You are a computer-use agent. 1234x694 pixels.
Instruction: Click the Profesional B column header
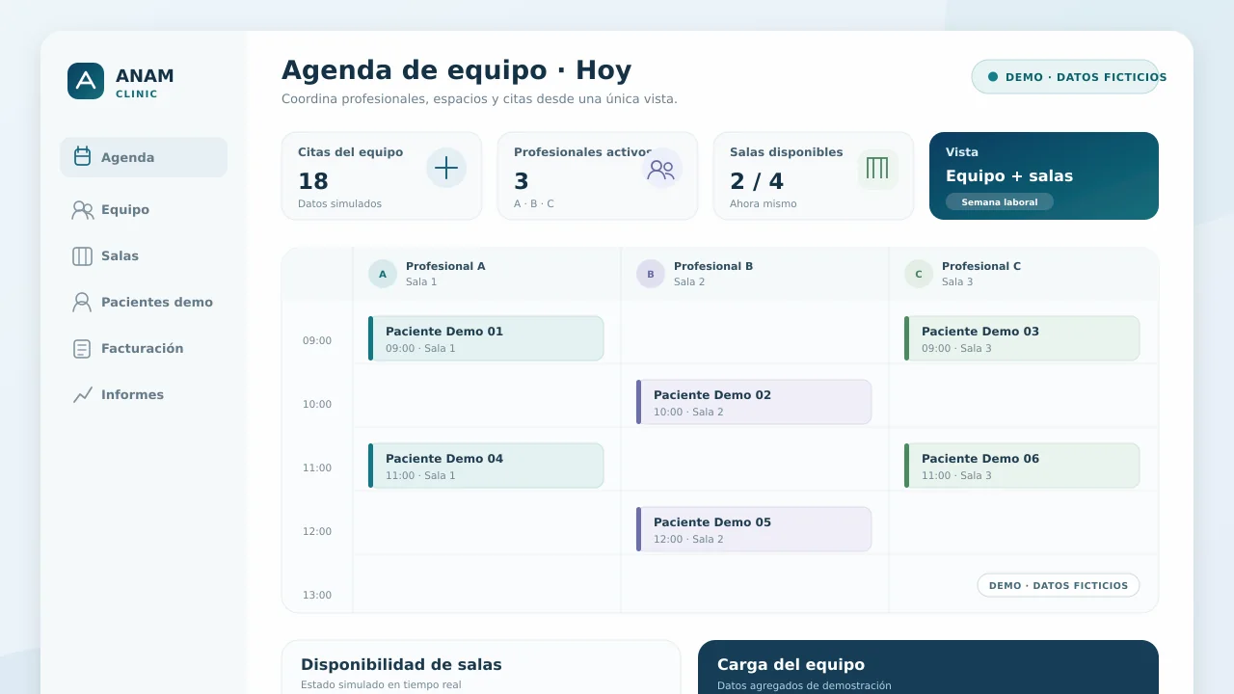[x=755, y=274]
